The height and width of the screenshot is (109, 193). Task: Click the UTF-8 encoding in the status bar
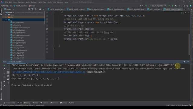pyautogui.click(x=178, y=105)
